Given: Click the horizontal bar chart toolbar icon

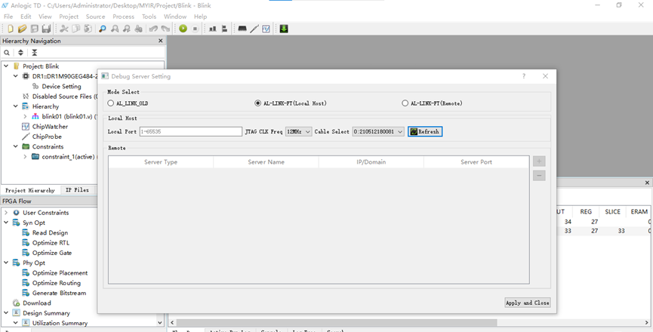Looking at the screenshot, I should 224,29.
